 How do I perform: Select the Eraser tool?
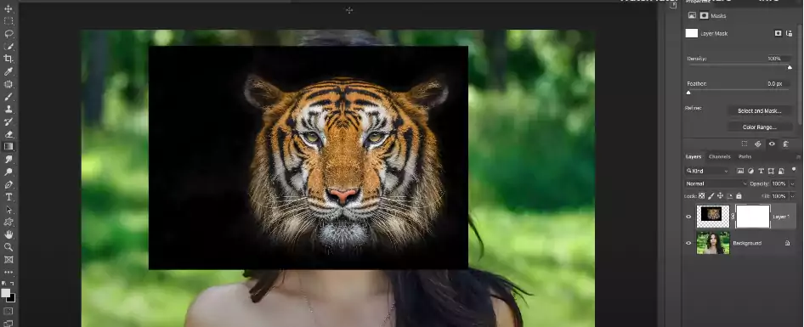[8, 134]
